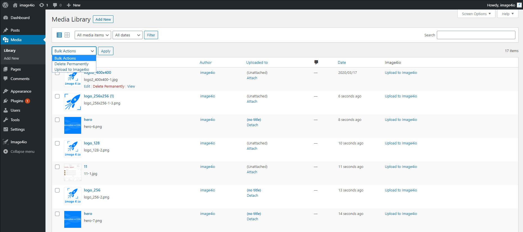Click the Add New button beside title

coord(103,19)
